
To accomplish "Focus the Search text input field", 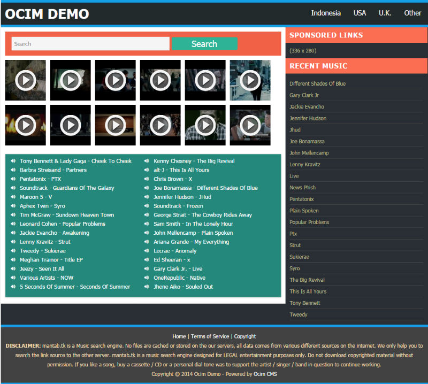I will pos(90,44).
